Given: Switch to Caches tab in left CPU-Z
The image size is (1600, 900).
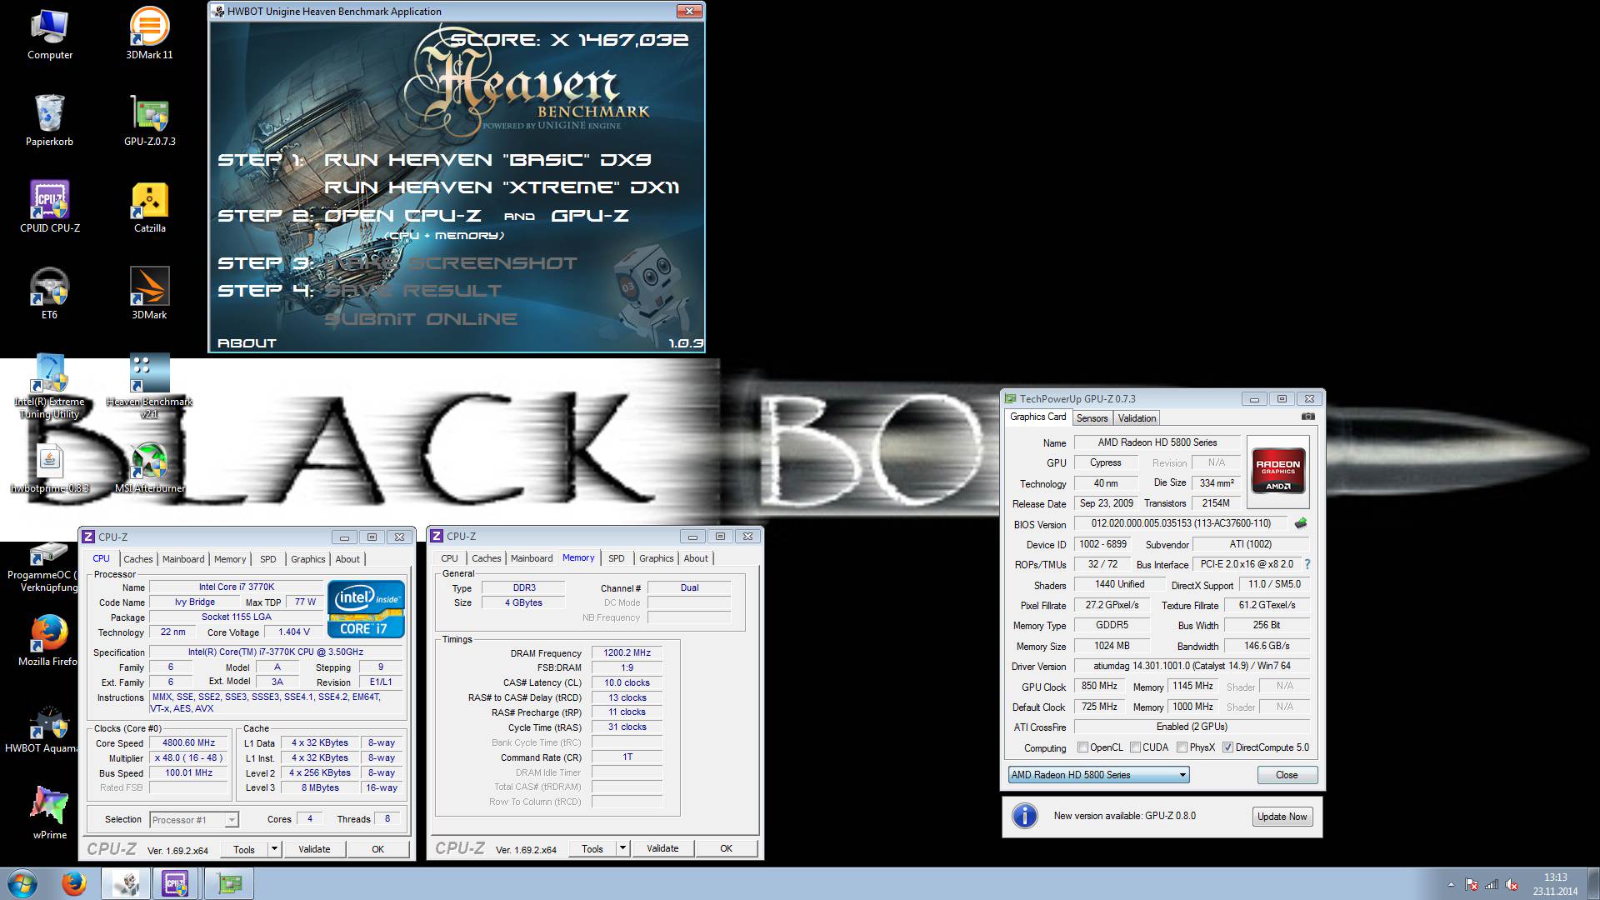Looking at the screenshot, I should pos(138,559).
